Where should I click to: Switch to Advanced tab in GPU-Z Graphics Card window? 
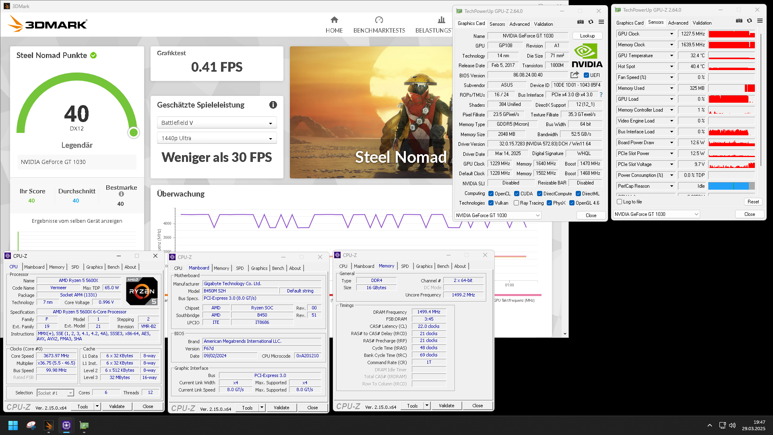click(519, 24)
